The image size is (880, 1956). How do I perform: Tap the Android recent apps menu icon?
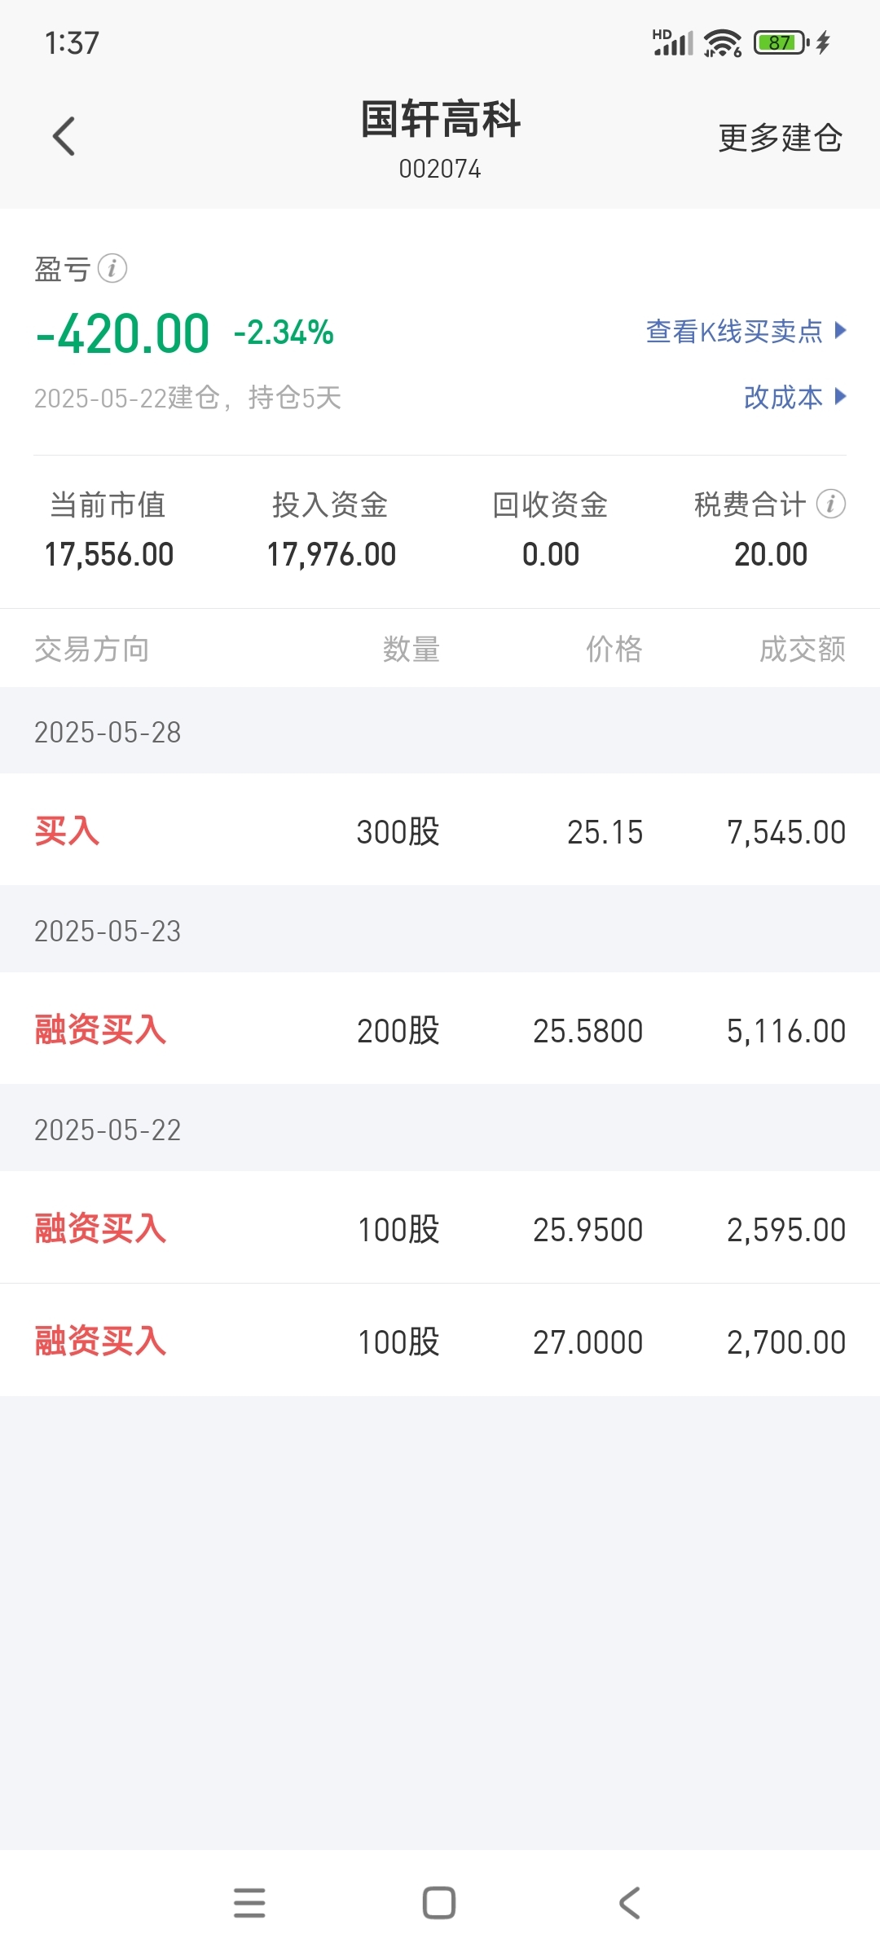pyautogui.click(x=249, y=1903)
